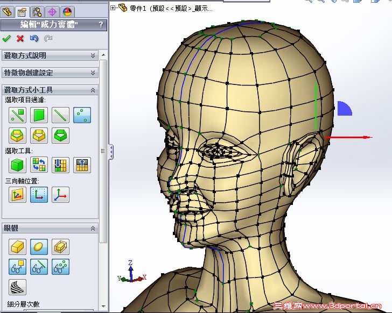Click the 選取工具 label
This screenshot has width=392, height=313.
click(x=19, y=151)
